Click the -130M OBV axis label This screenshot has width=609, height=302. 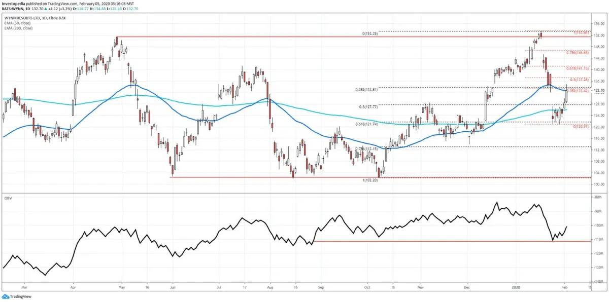pyautogui.click(x=599, y=267)
